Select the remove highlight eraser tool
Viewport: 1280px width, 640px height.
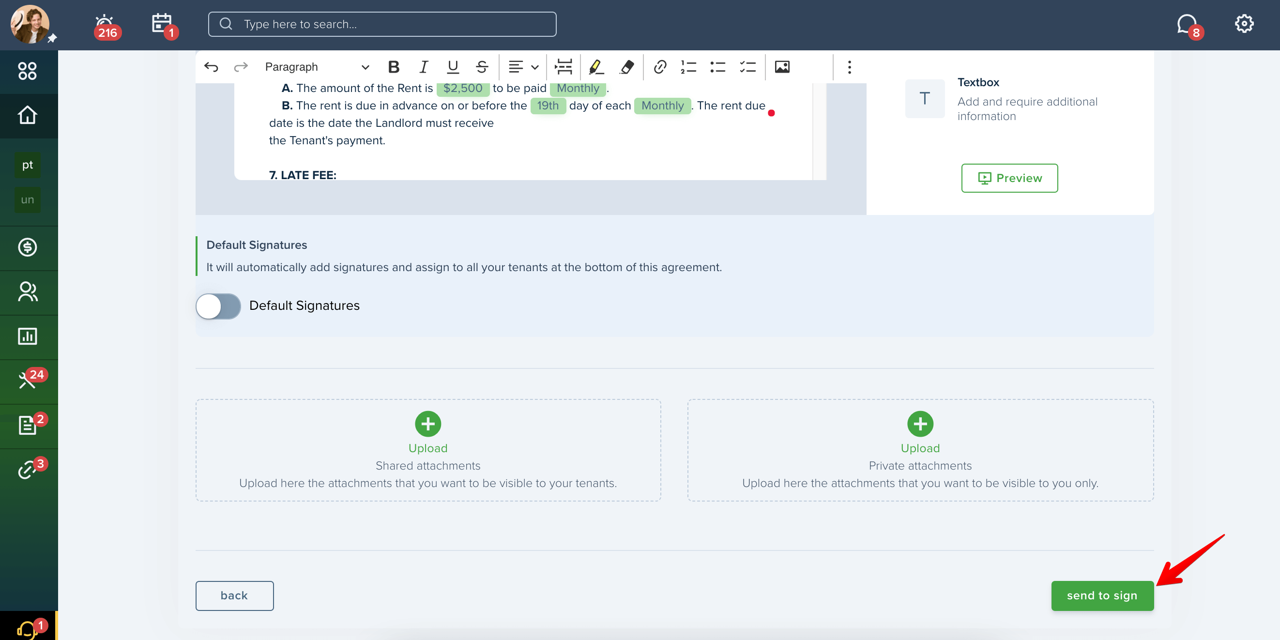[626, 67]
